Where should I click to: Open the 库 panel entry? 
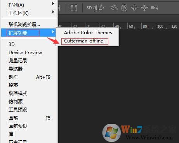pyautogui.click(x=29, y=134)
